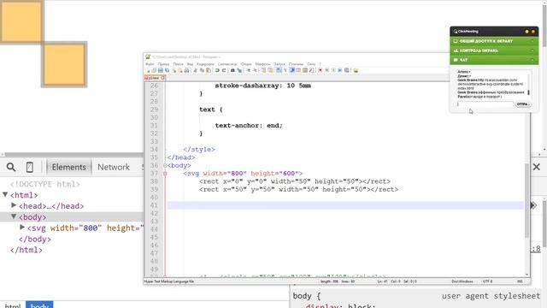Expand the svg node in DevTools tree

pyautogui.click(x=22, y=228)
